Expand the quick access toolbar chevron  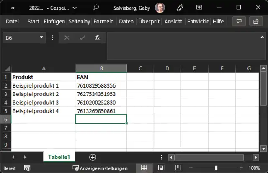13,8
